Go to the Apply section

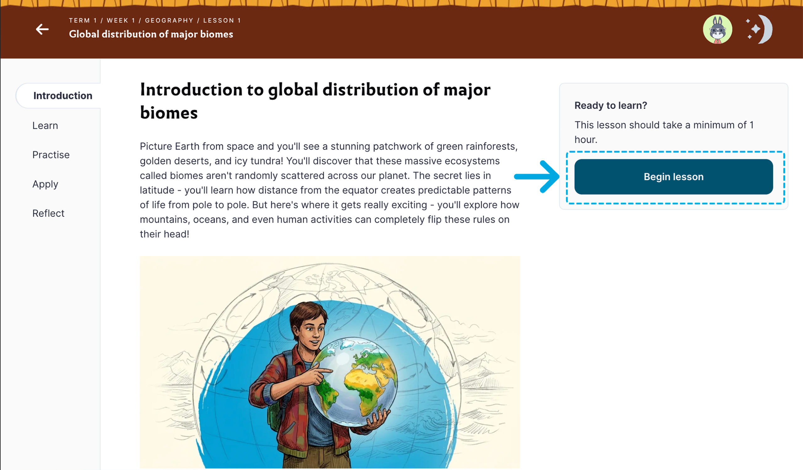[x=45, y=184]
